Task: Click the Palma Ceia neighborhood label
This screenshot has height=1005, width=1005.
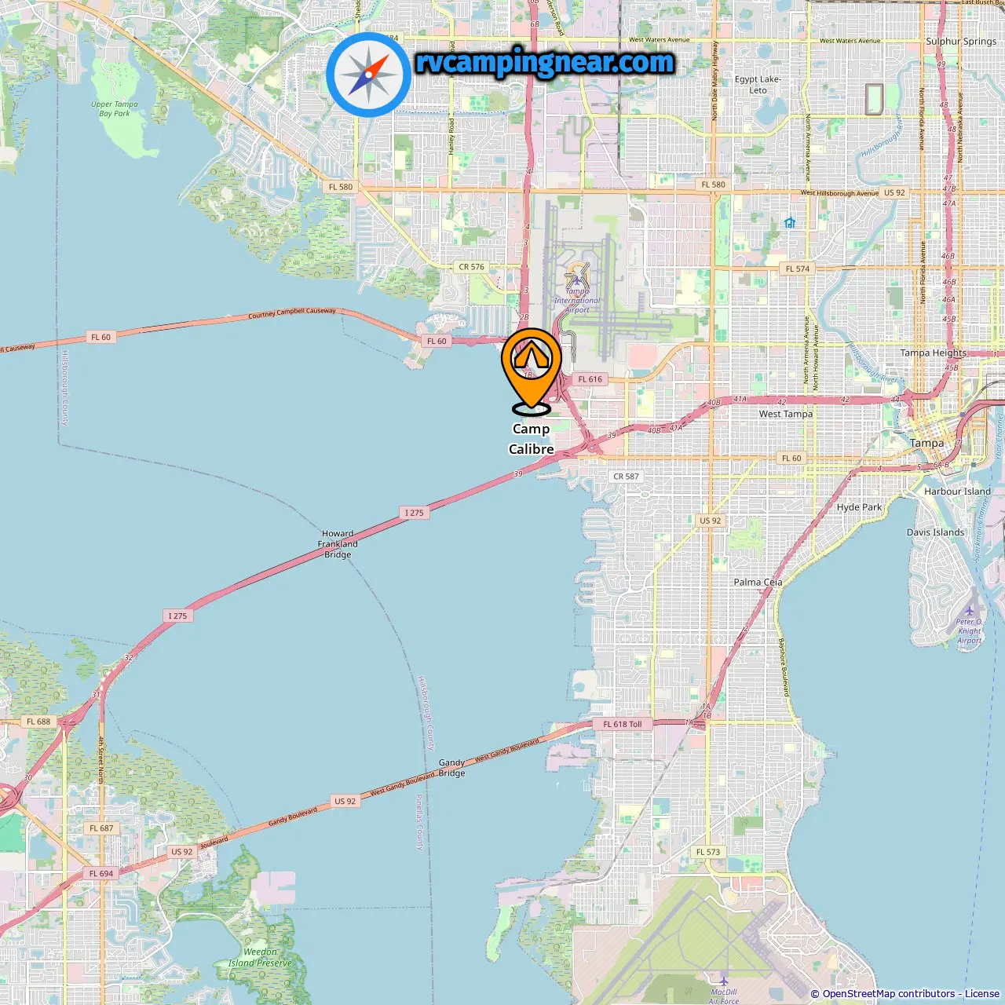Action: tap(758, 582)
